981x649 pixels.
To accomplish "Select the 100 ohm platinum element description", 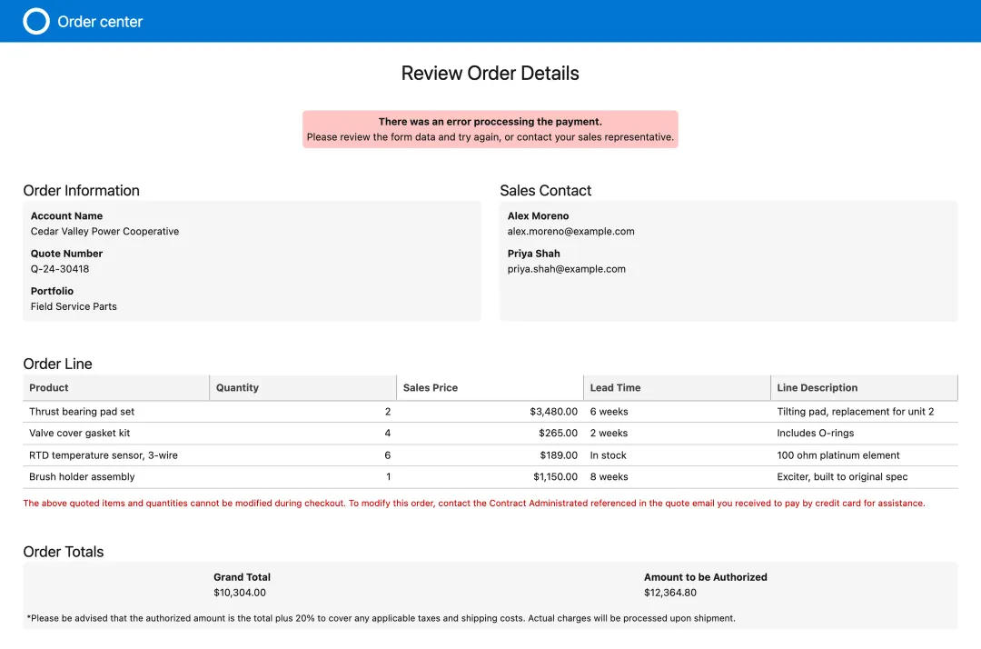I will (x=838, y=455).
